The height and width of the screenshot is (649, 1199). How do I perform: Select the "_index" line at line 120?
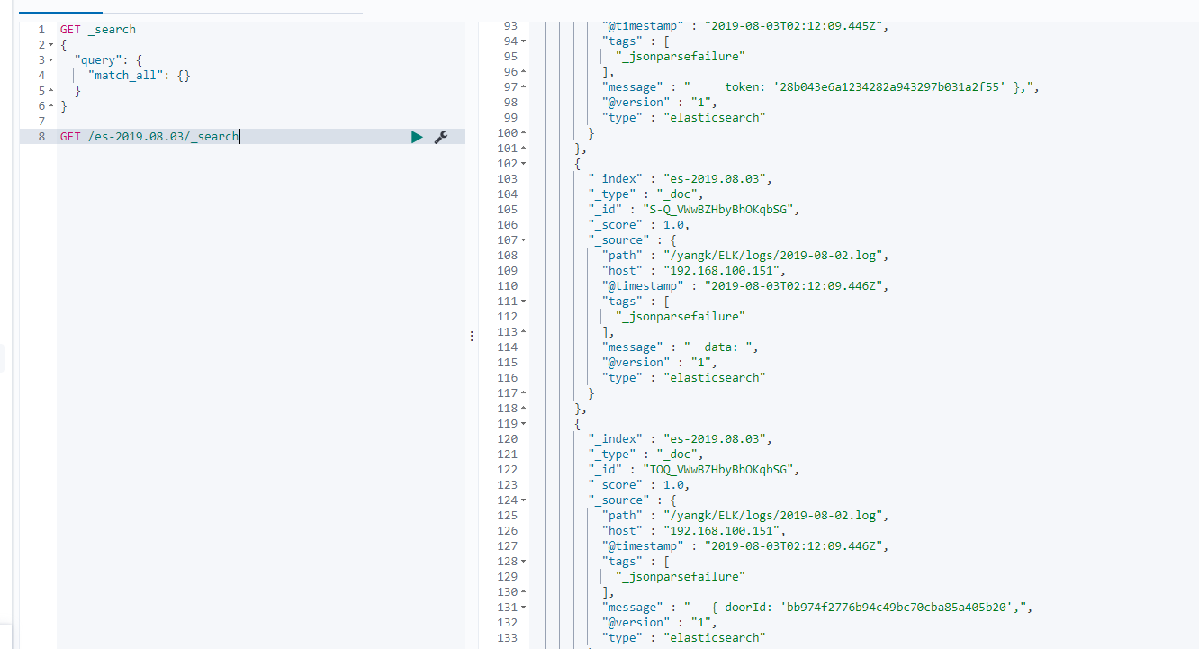681,439
